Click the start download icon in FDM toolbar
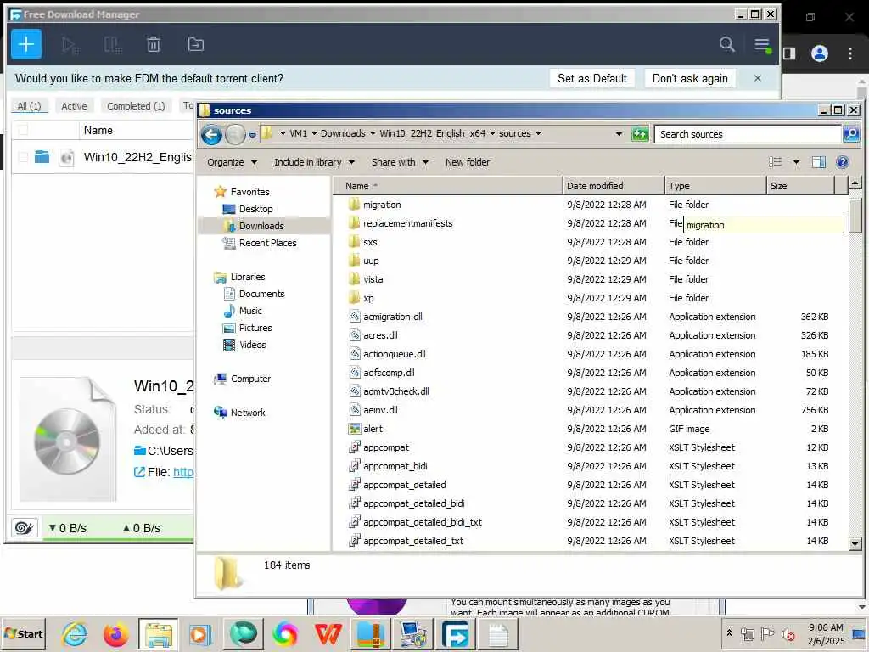 tap(70, 45)
